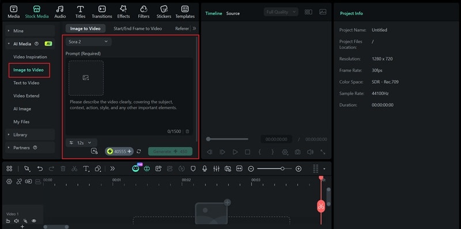Set mark out point with right brace
This screenshot has height=229, width=461.
pyautogui.click(x=272, y=152)
